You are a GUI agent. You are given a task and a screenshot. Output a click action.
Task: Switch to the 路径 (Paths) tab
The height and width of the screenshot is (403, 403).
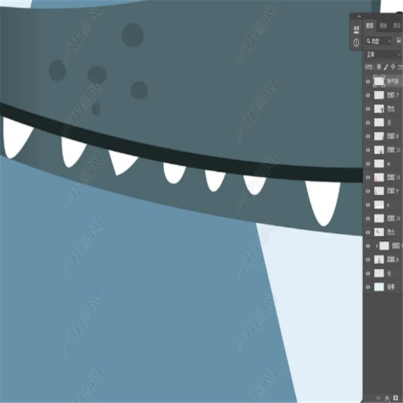click(x=397, y=26)
